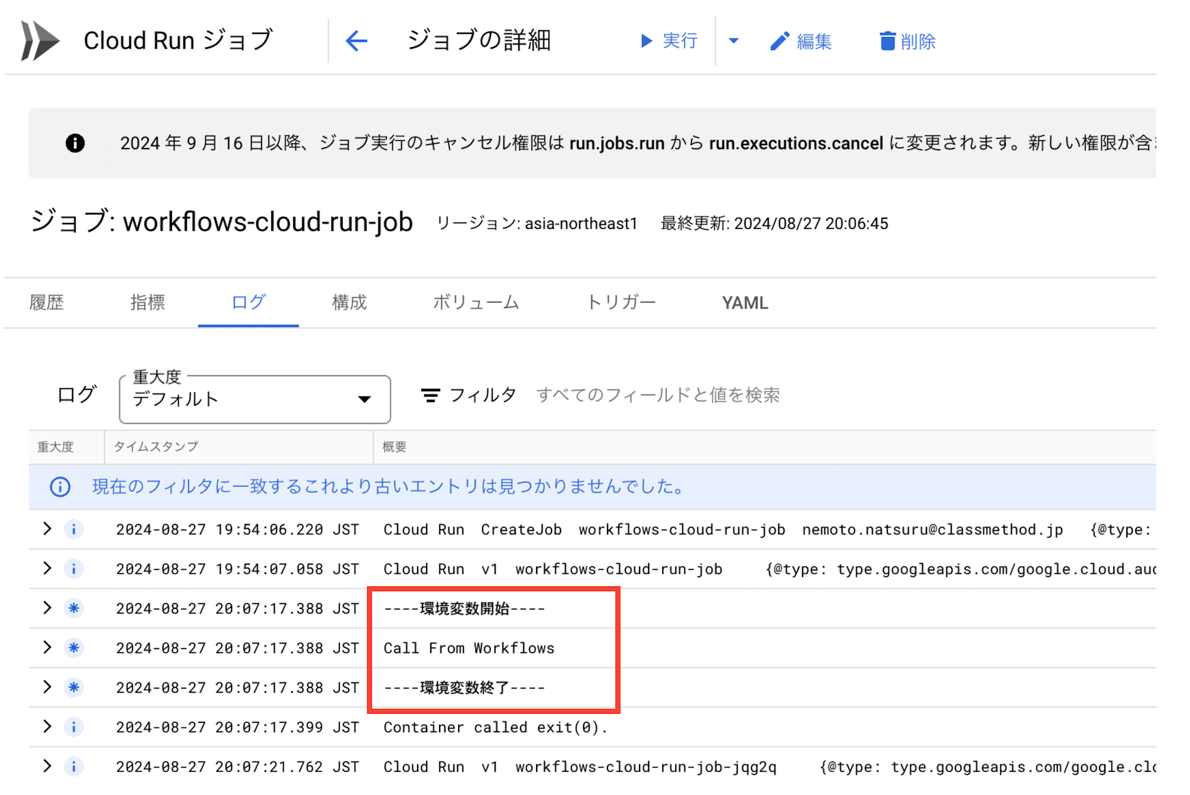This screenshot has width=1190, height=795.
Task: Click the ジョブ: workflows-cloud-run-job heading
Action: click(221, 222)
